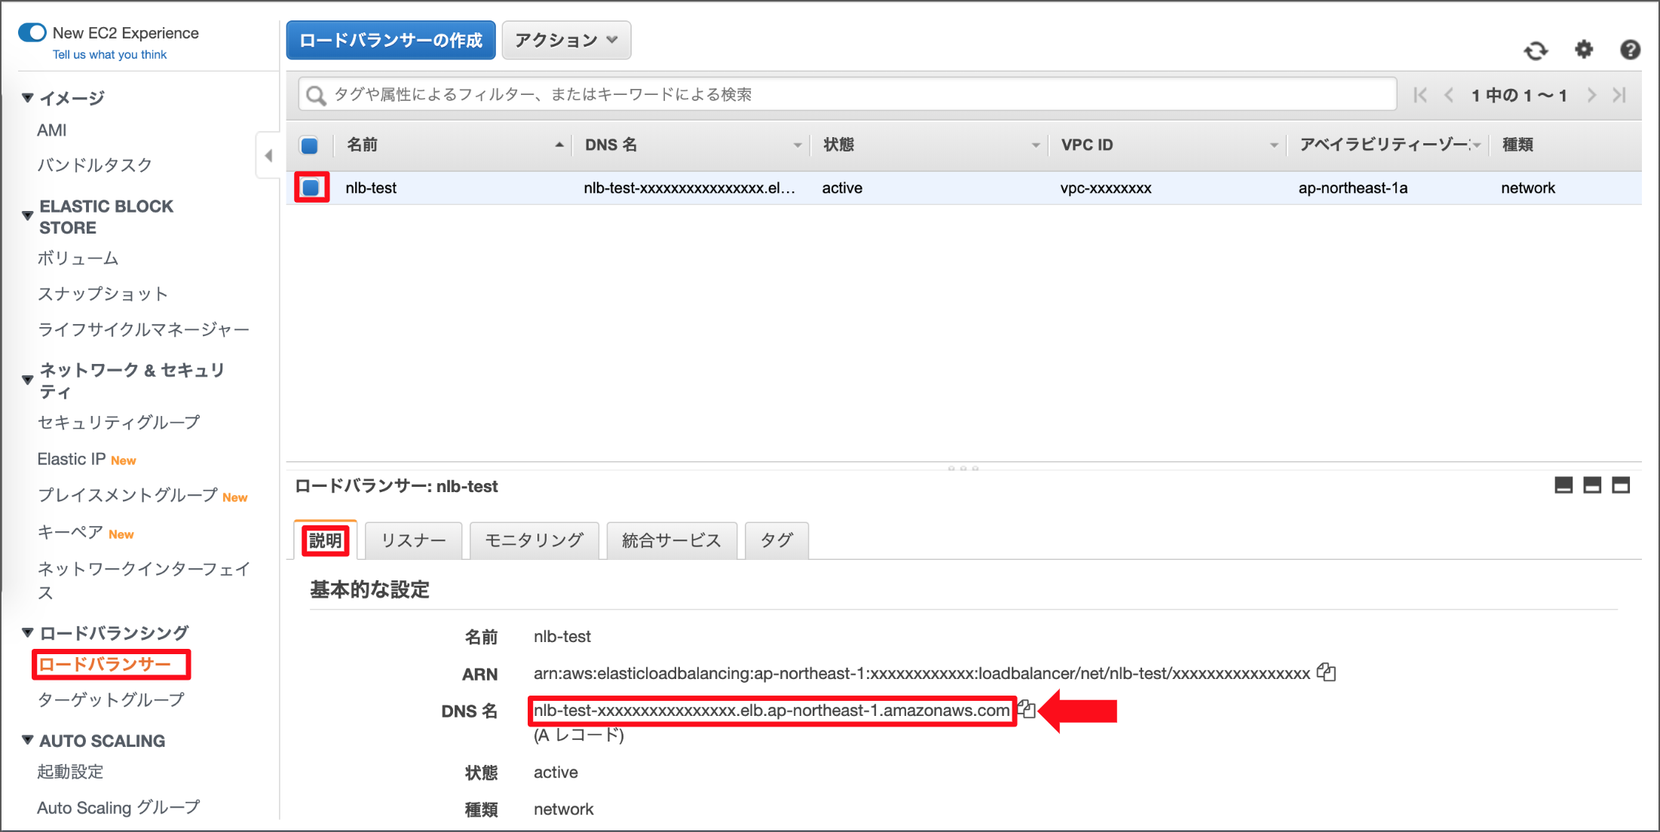This screenshot has height=832, width=1660.
Task: Open プレイスメントグループ in sidebar
Action: coord(127,495)
